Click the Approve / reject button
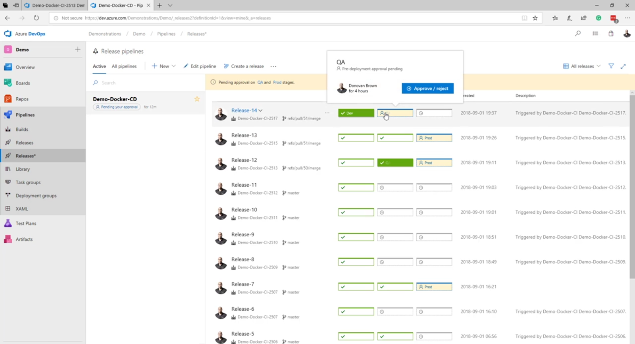Image resolution: width=635 pixels, height=344 pixels. coord(427,88)
